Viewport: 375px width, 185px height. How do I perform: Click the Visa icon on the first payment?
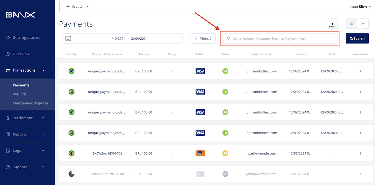pyautogui.click(x=200, y=71)
